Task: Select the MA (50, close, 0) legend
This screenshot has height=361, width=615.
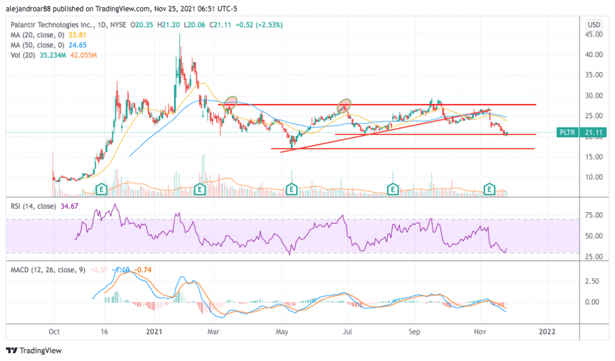Action: coord(37,45)
